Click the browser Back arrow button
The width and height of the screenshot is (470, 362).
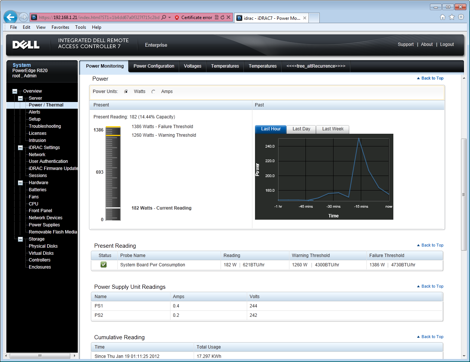point(10,17)
